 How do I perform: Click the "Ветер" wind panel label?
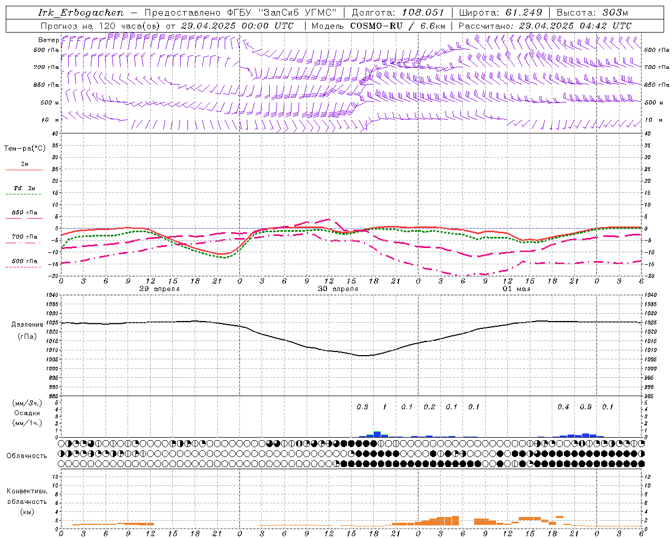click(x=48, y=40)
